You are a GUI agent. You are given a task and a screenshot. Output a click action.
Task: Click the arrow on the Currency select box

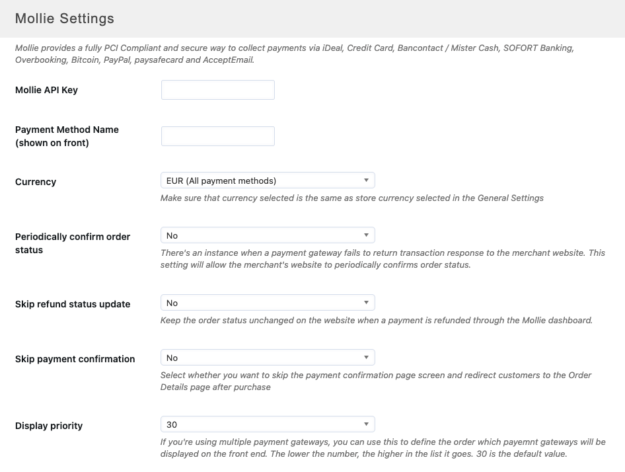tap(367, 180)
